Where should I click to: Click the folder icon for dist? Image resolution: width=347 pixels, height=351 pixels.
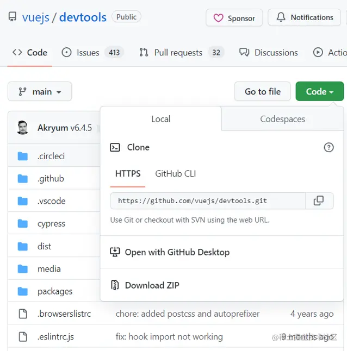tap(23, 246)
